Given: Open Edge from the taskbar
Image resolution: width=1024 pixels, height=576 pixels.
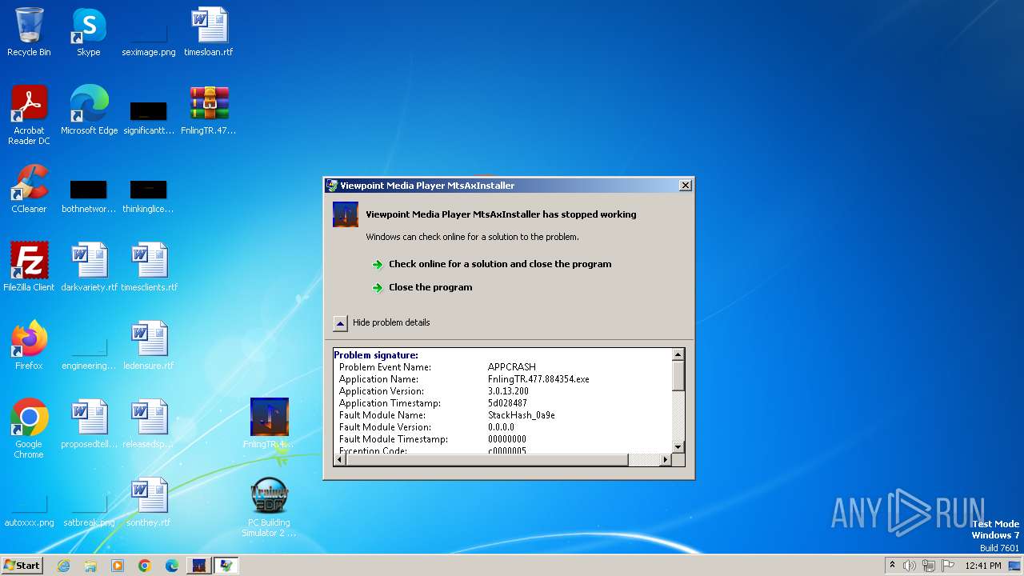Looking at the screenshot, I should pyautogui.click(x=172, y=566).
